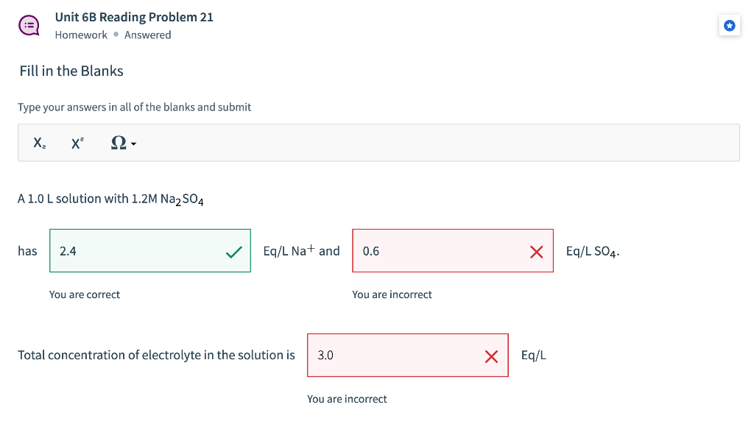This screenshot has height=438, width=754.
Task: Click the Na2SO4 solution problem statement
Action: coord(110,199)
